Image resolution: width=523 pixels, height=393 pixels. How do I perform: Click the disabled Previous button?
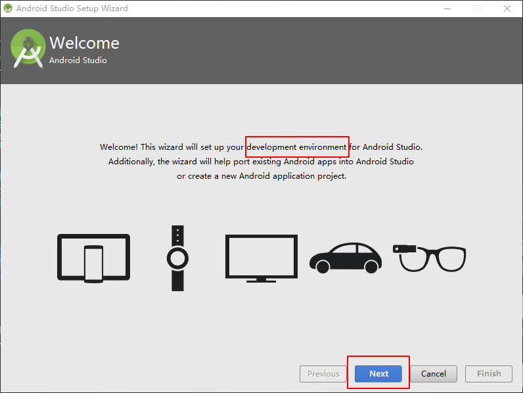[323, 374]
